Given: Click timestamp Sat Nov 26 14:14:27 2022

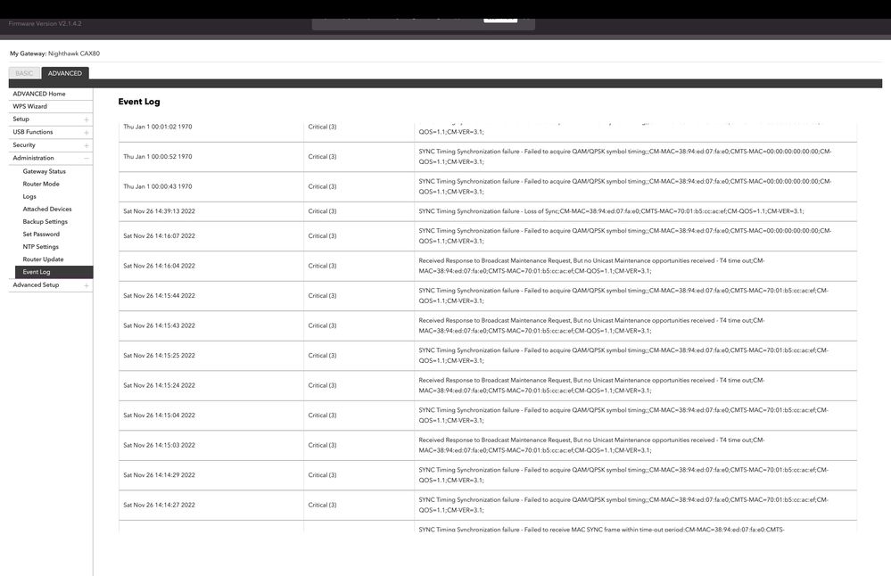Looking at the screenshot, I should coord(159,505).
